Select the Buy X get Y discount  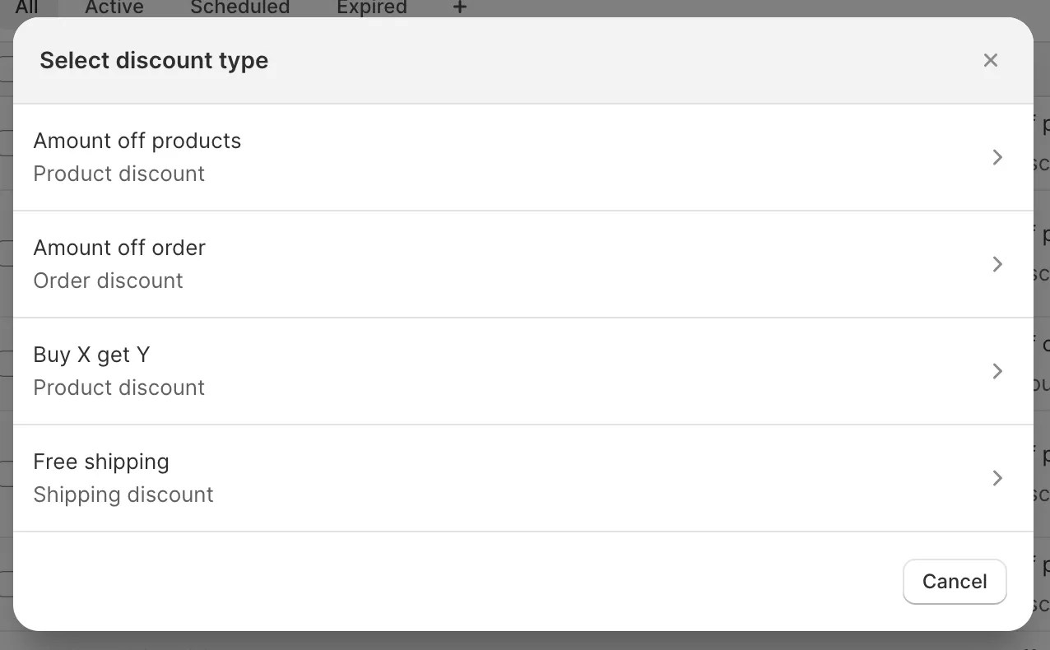[x=91, y=355]
